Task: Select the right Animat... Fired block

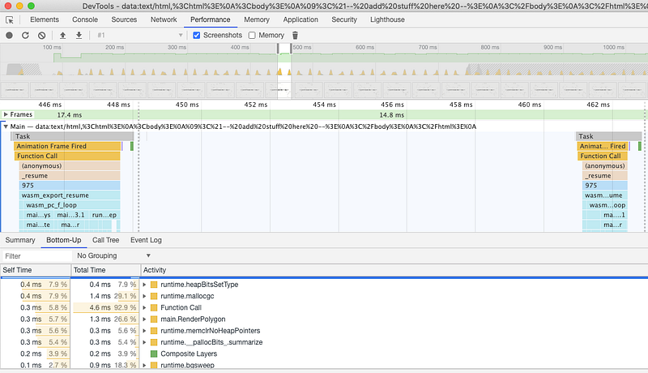Action: (603, 147)
